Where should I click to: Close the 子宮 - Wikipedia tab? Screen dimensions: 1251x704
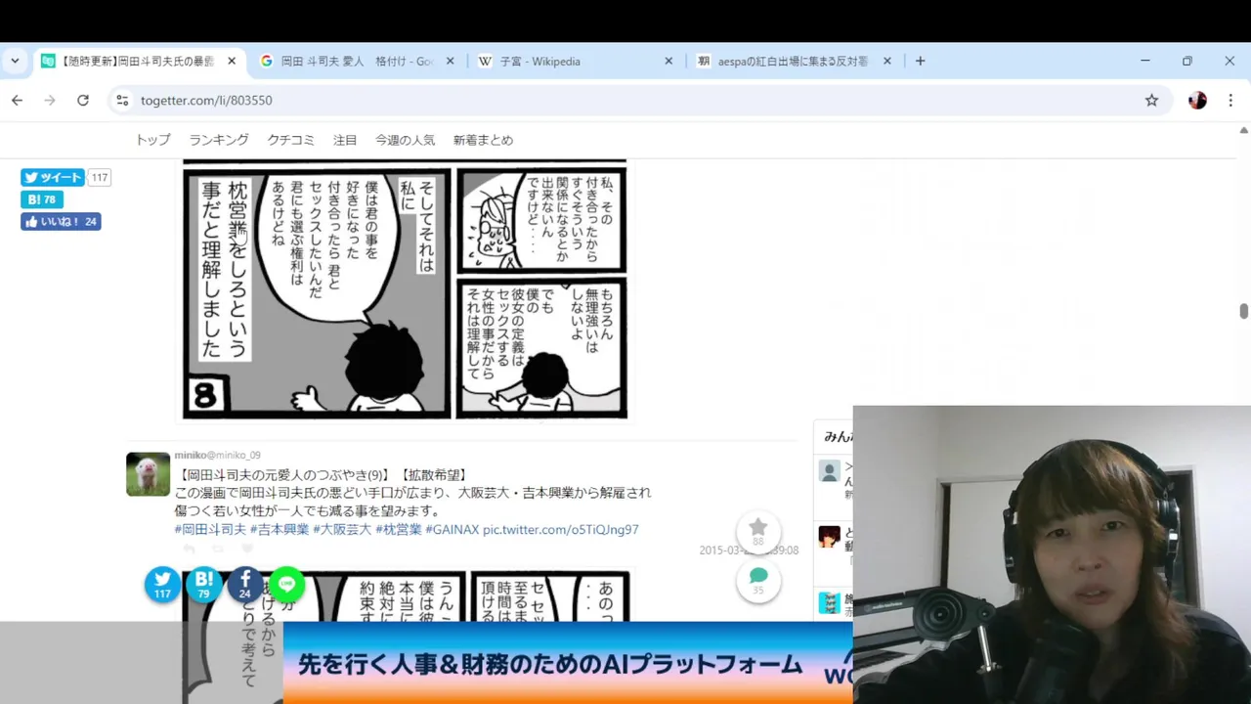pos(669,61)
